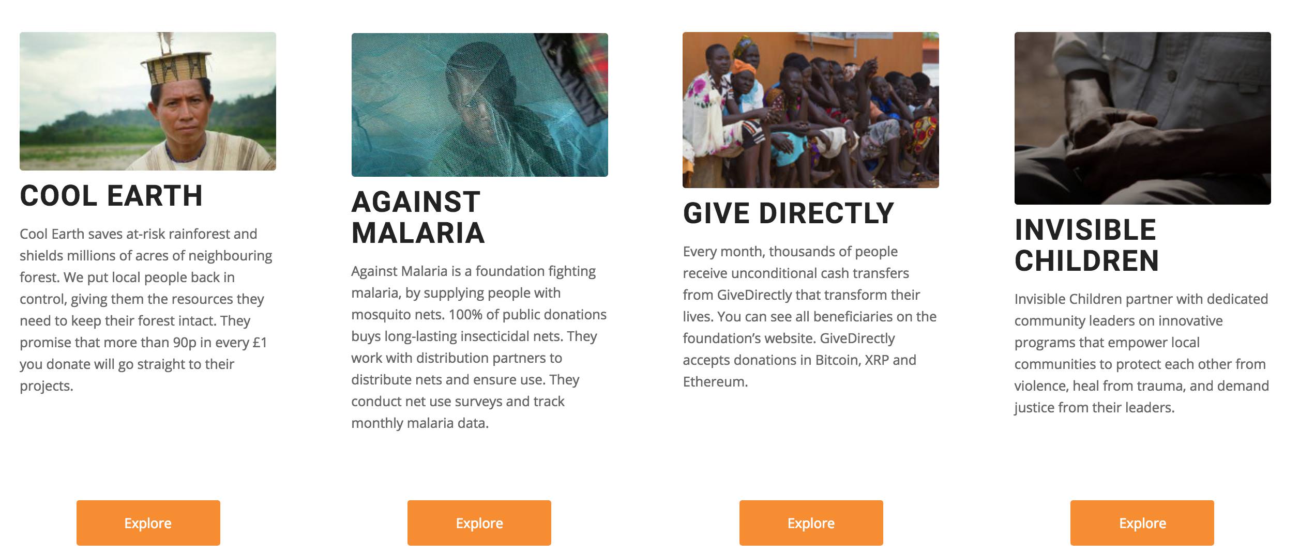Select the Against Malaria description text
Screen dimensions: 1299x555
479,347
